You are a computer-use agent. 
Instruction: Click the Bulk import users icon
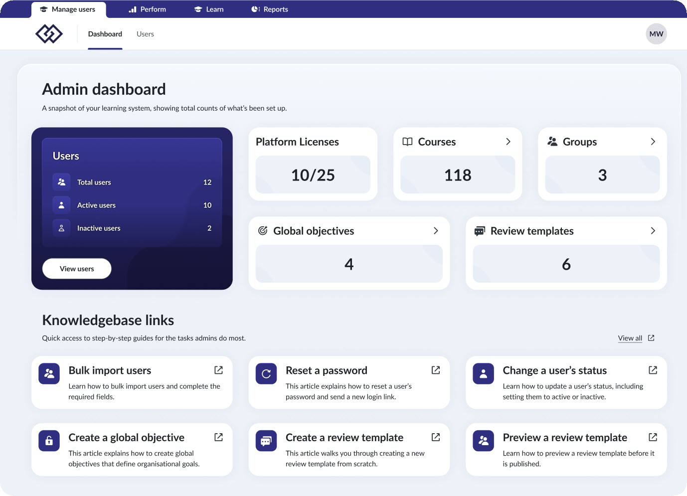pos(49,373)
